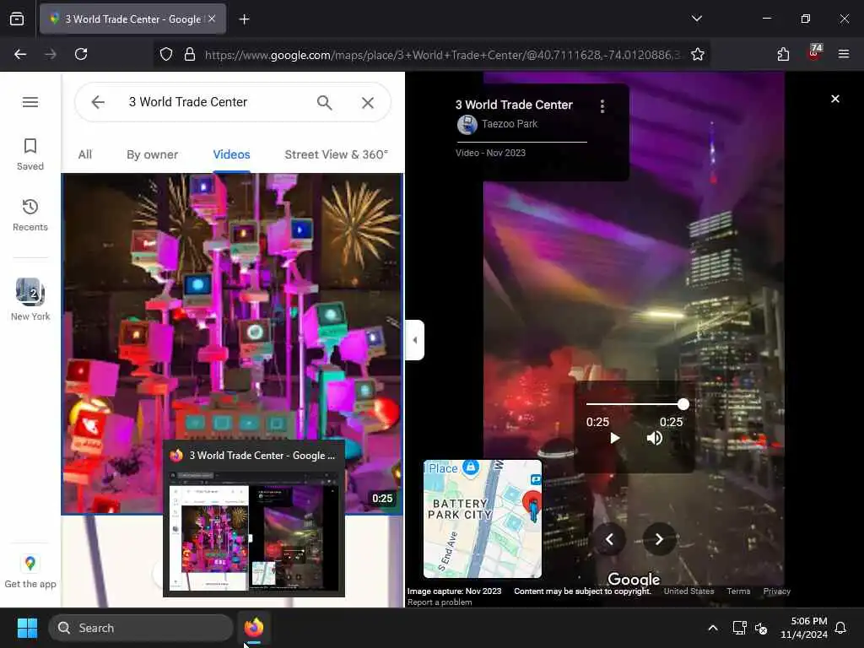Open Firefox View recent browsing icon
Image resolution: width=864 pixels, height=648 pixels.
[17, 19]
